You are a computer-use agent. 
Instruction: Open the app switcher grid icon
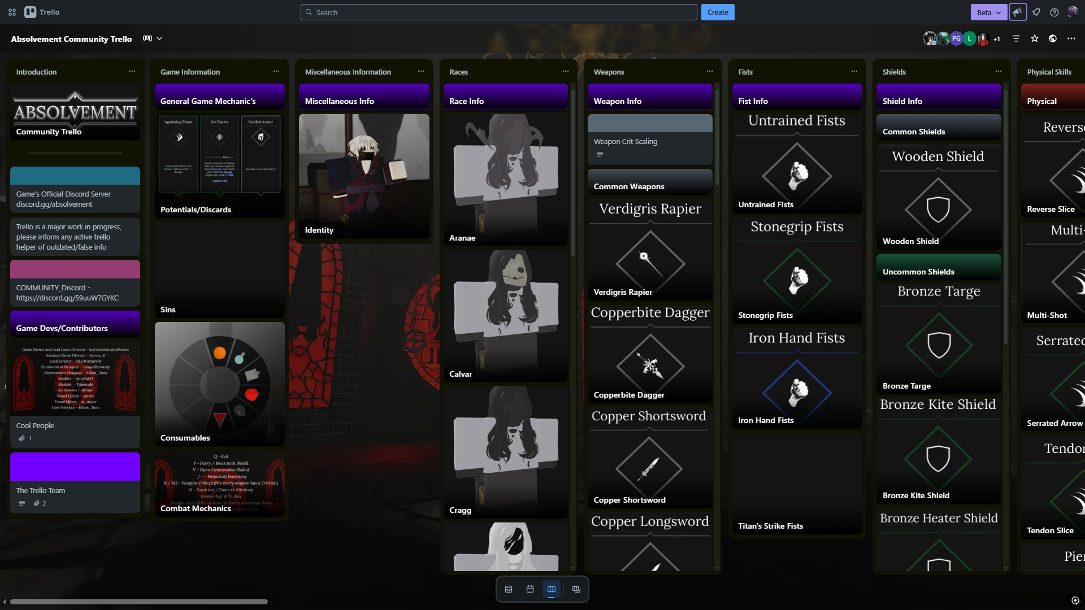[x=12, y=12]
